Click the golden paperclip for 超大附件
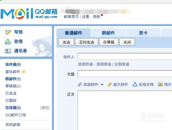This screenshot has width=172, height=130. click(109, 85)
